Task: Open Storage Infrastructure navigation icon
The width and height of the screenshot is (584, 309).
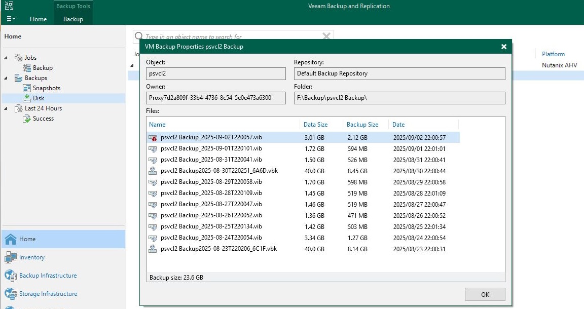Action: coord(11,294)
